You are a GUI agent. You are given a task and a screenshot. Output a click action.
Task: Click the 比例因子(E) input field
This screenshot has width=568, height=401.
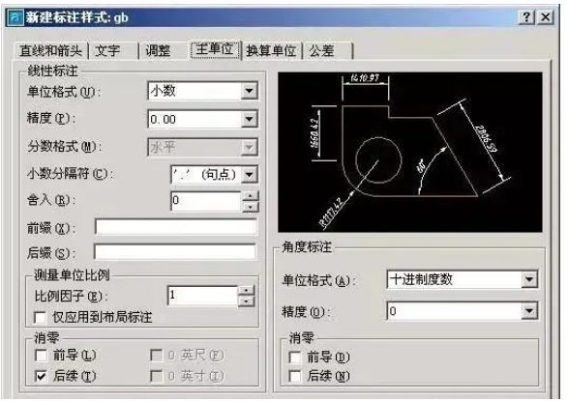[202, 296]
